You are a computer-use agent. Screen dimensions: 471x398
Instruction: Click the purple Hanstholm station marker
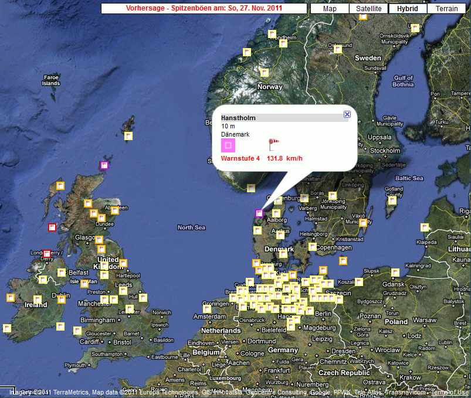[259, 213]
